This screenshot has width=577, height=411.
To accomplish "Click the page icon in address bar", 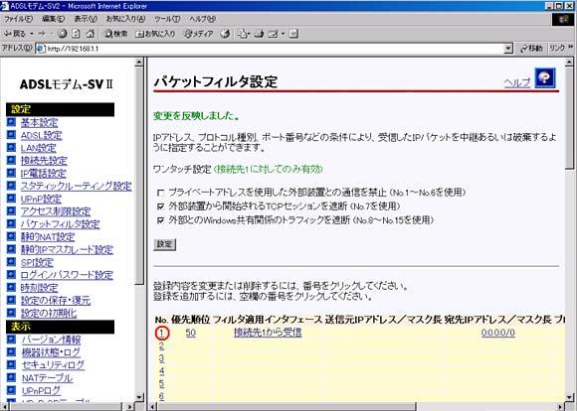I will [41, 49].
